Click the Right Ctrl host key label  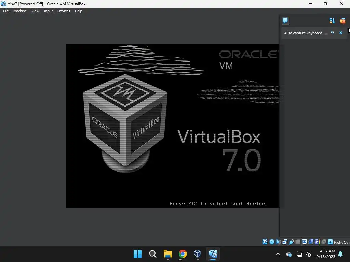341,242
